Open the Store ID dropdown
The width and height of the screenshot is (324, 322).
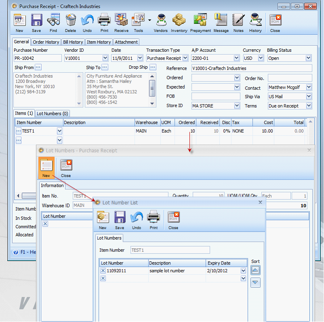pos(237,106)
